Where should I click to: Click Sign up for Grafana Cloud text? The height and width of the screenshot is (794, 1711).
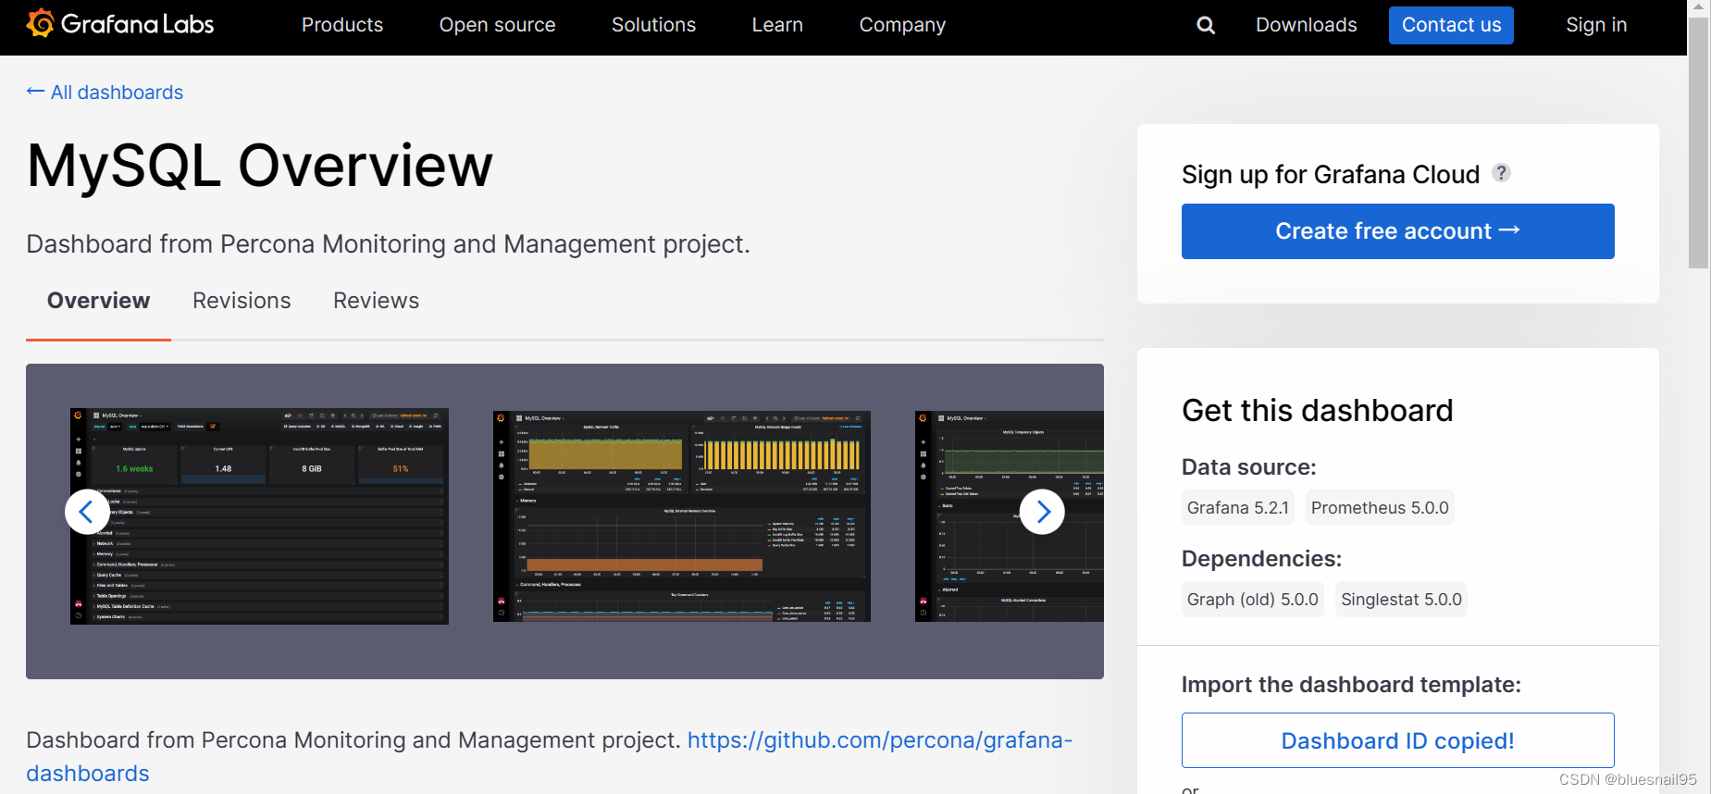1331,174
